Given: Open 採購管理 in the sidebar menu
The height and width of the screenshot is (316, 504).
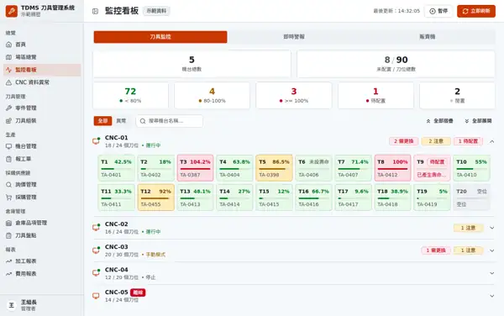Looking at the screenshot, I should coord(42,197).
